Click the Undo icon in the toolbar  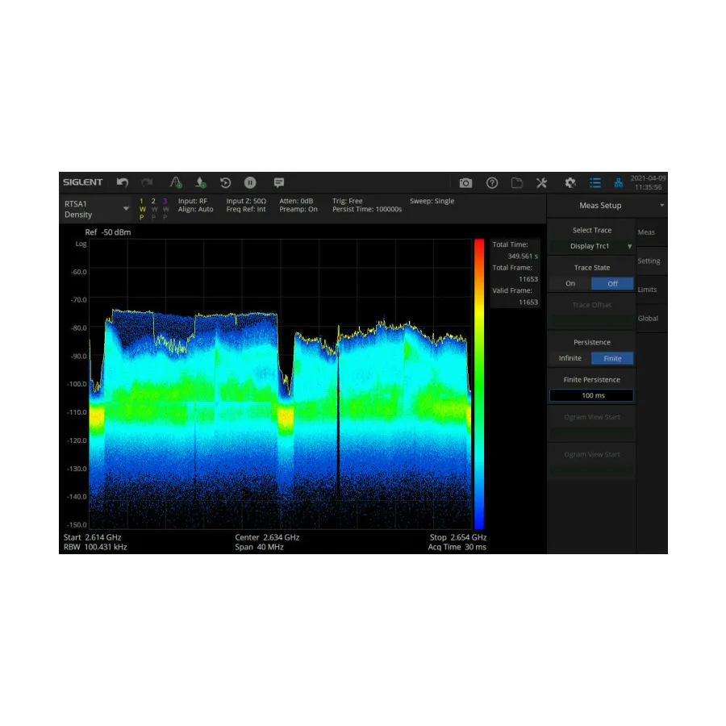coord(123,182)
